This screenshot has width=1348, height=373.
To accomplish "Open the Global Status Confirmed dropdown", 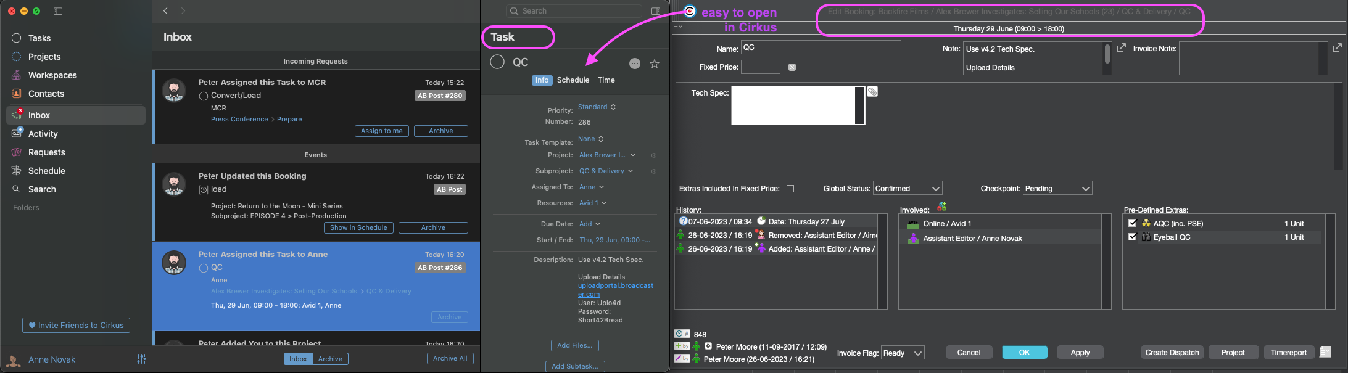I will (908, 189).
